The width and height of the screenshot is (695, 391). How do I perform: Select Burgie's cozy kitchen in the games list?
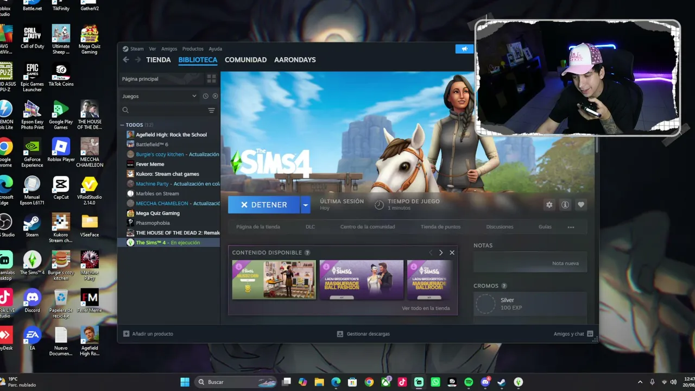tap(169, 154)
